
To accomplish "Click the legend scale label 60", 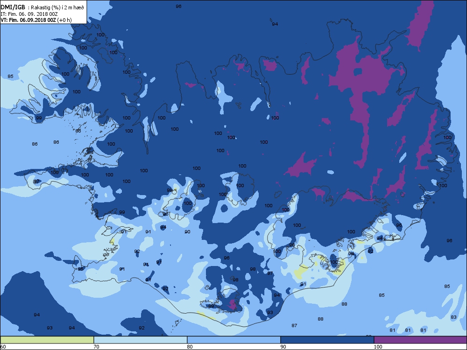I will [3, 347].
